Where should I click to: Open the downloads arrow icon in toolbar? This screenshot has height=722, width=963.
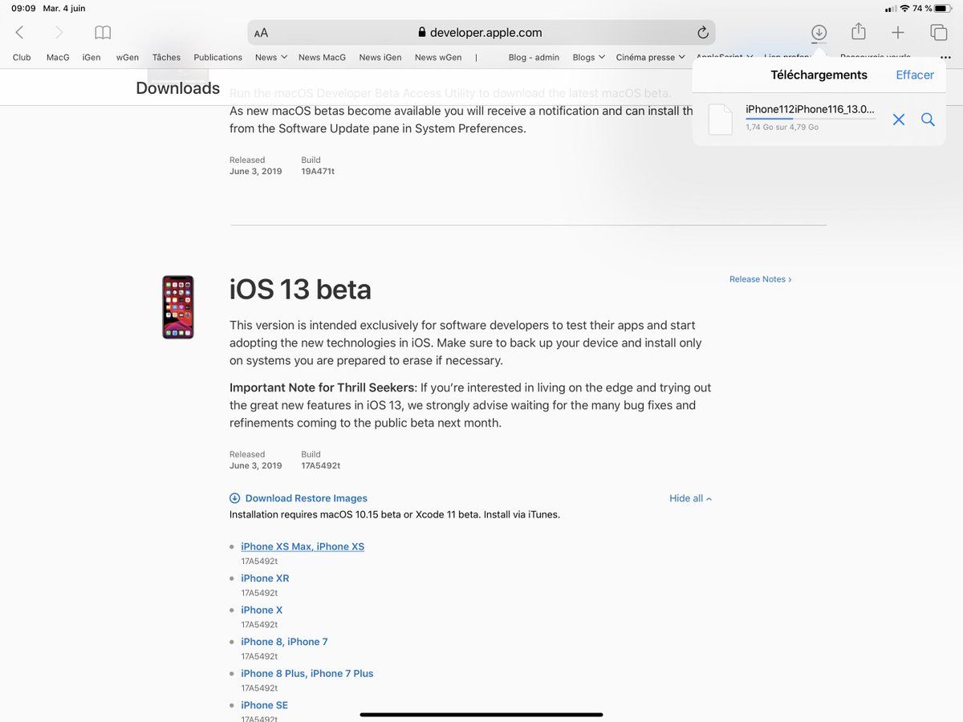point(819,33)
